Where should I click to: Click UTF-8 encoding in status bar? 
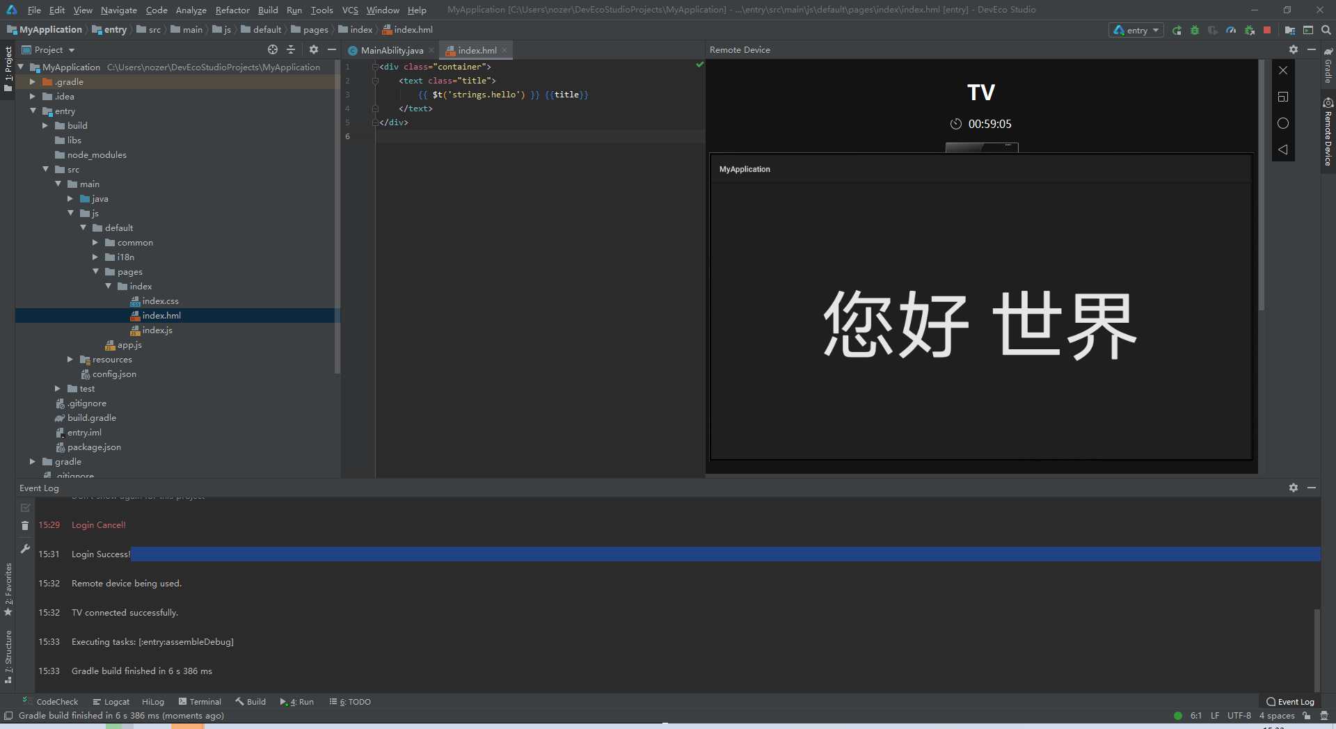[x=1239, y=716]
